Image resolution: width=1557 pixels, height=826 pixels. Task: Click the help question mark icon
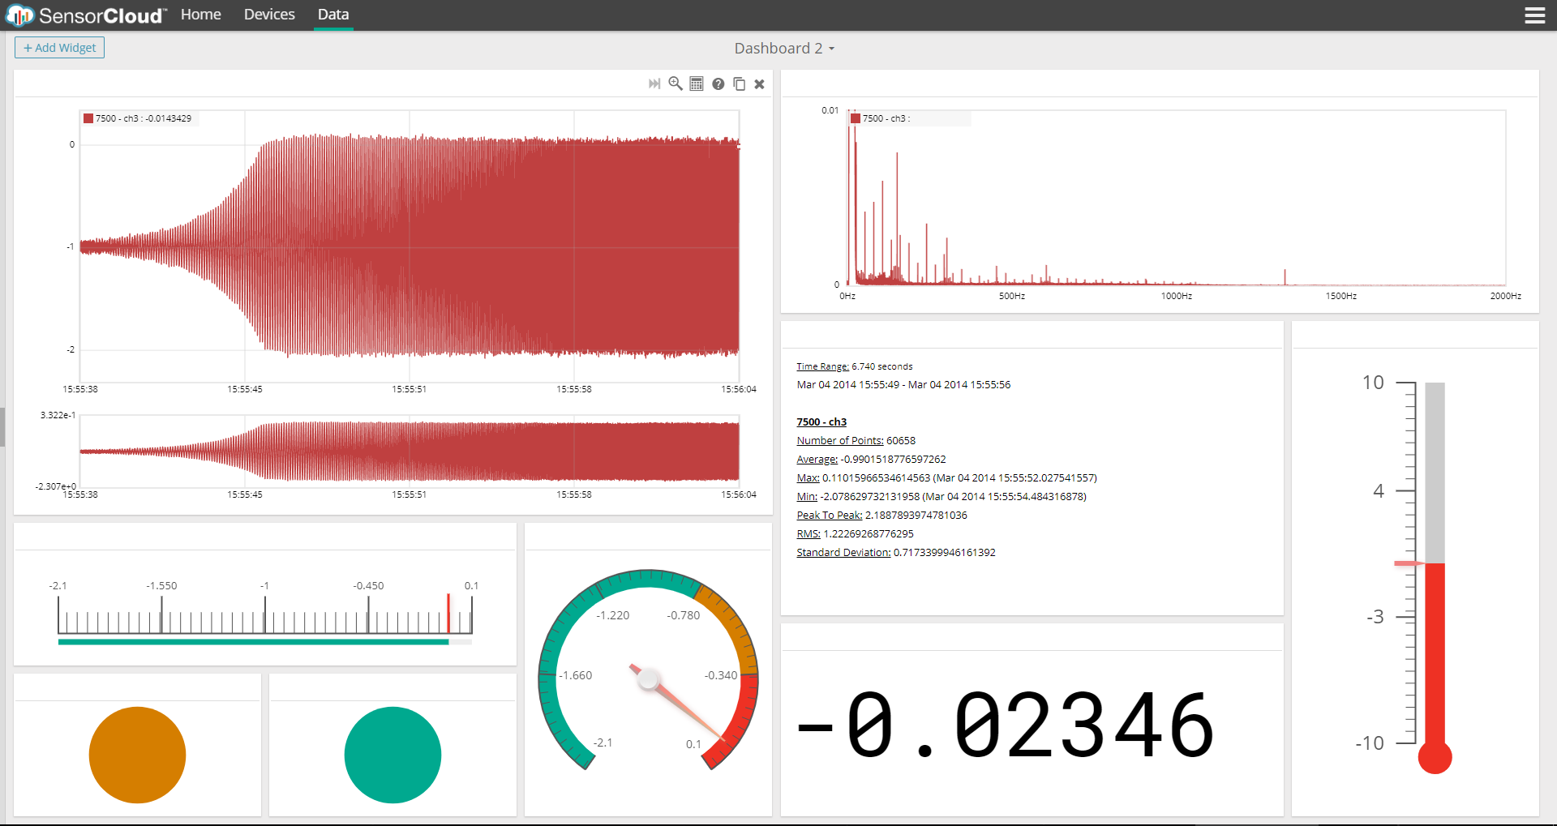[x=718, y=84]
